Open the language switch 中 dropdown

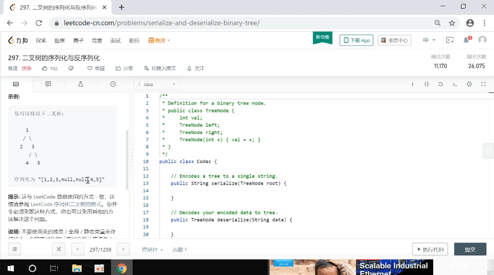click(x=429, y=40)
